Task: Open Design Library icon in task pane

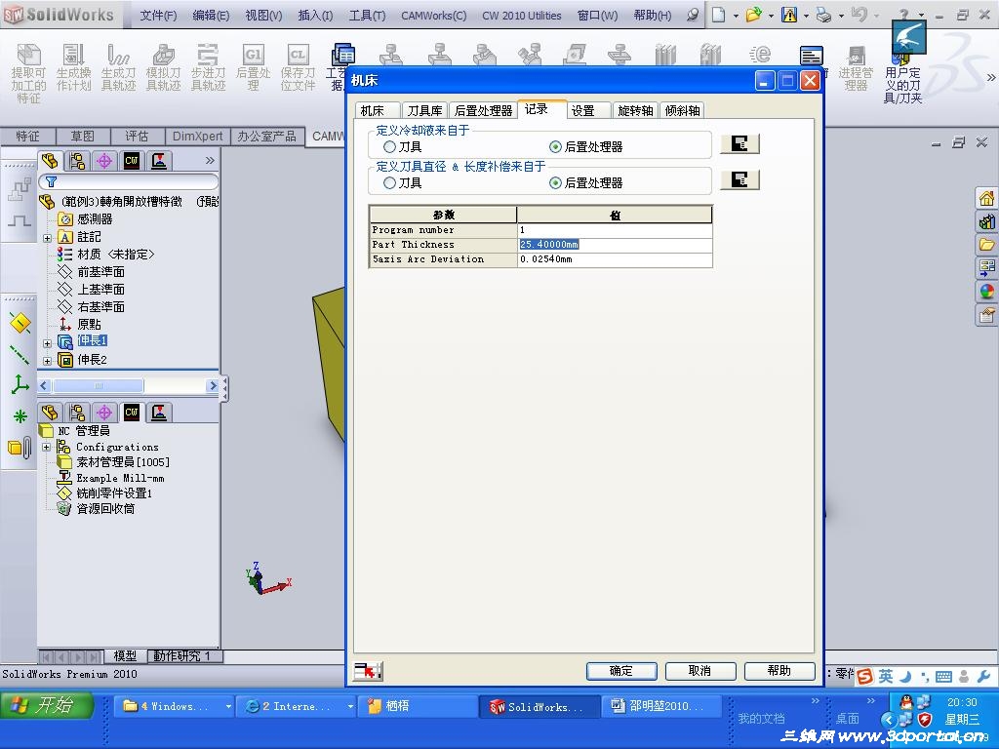Action: point(987,221)
